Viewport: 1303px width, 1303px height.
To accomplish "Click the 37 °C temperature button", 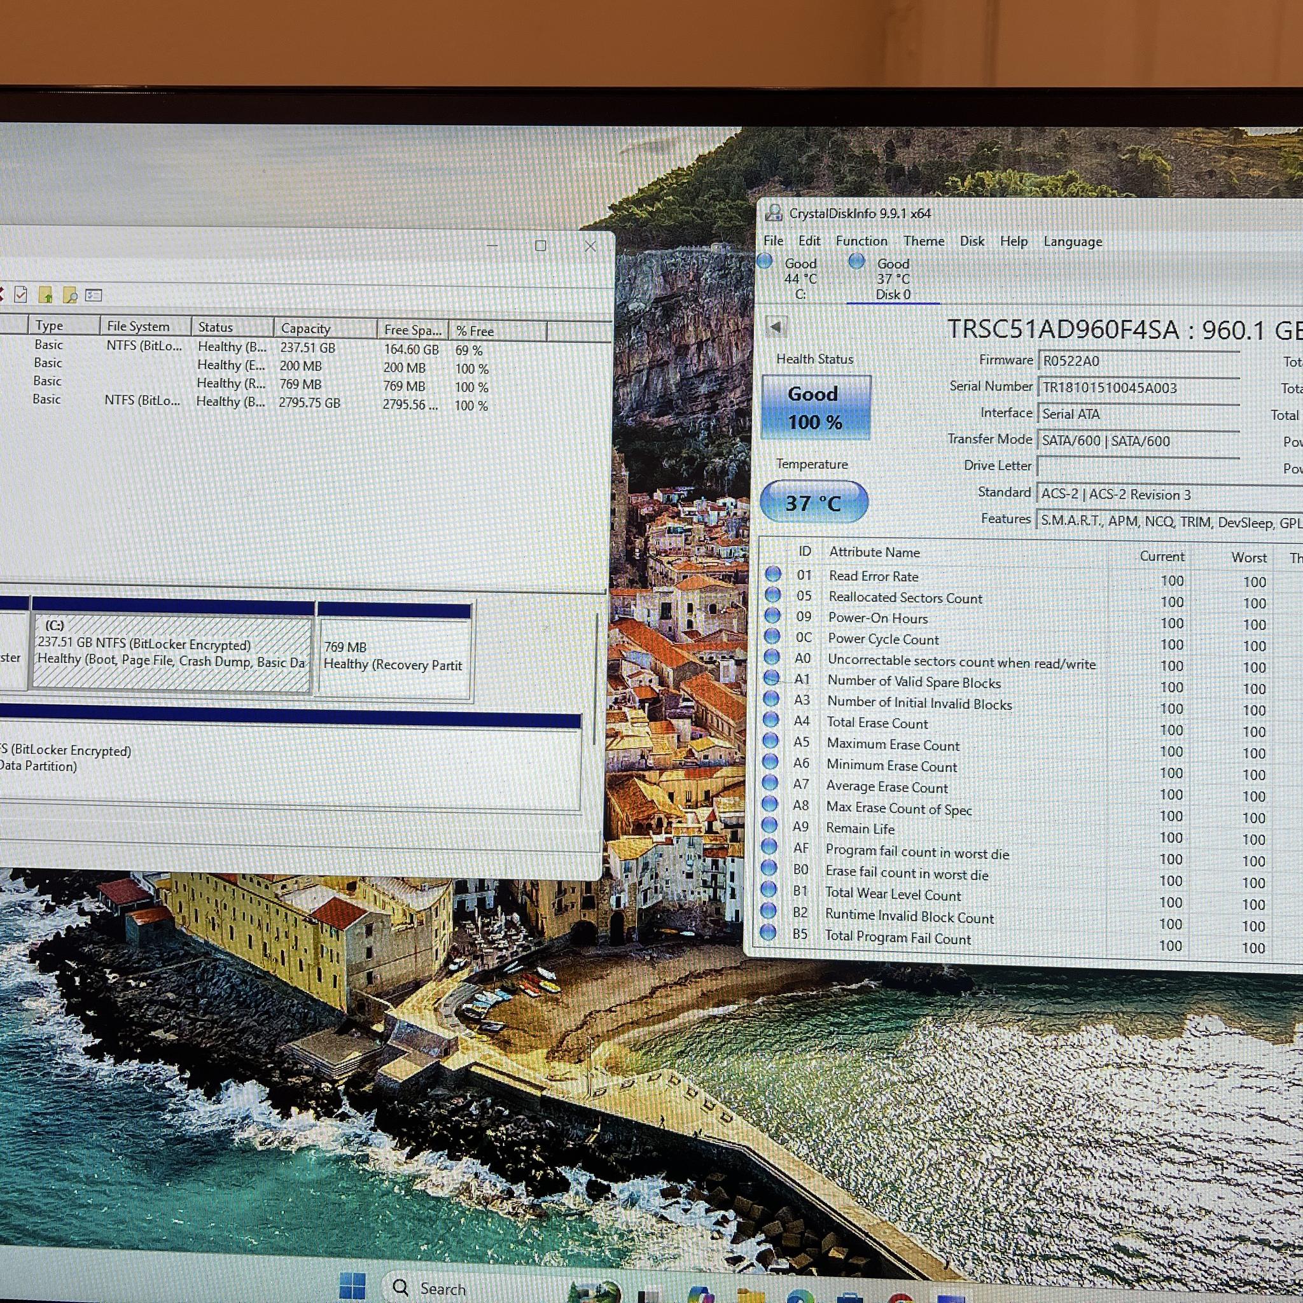I will coord(814,502).
